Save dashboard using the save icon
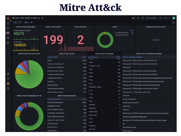Viewport: 181px width, 136px height. pyautogui.click(x=138, y=18)
